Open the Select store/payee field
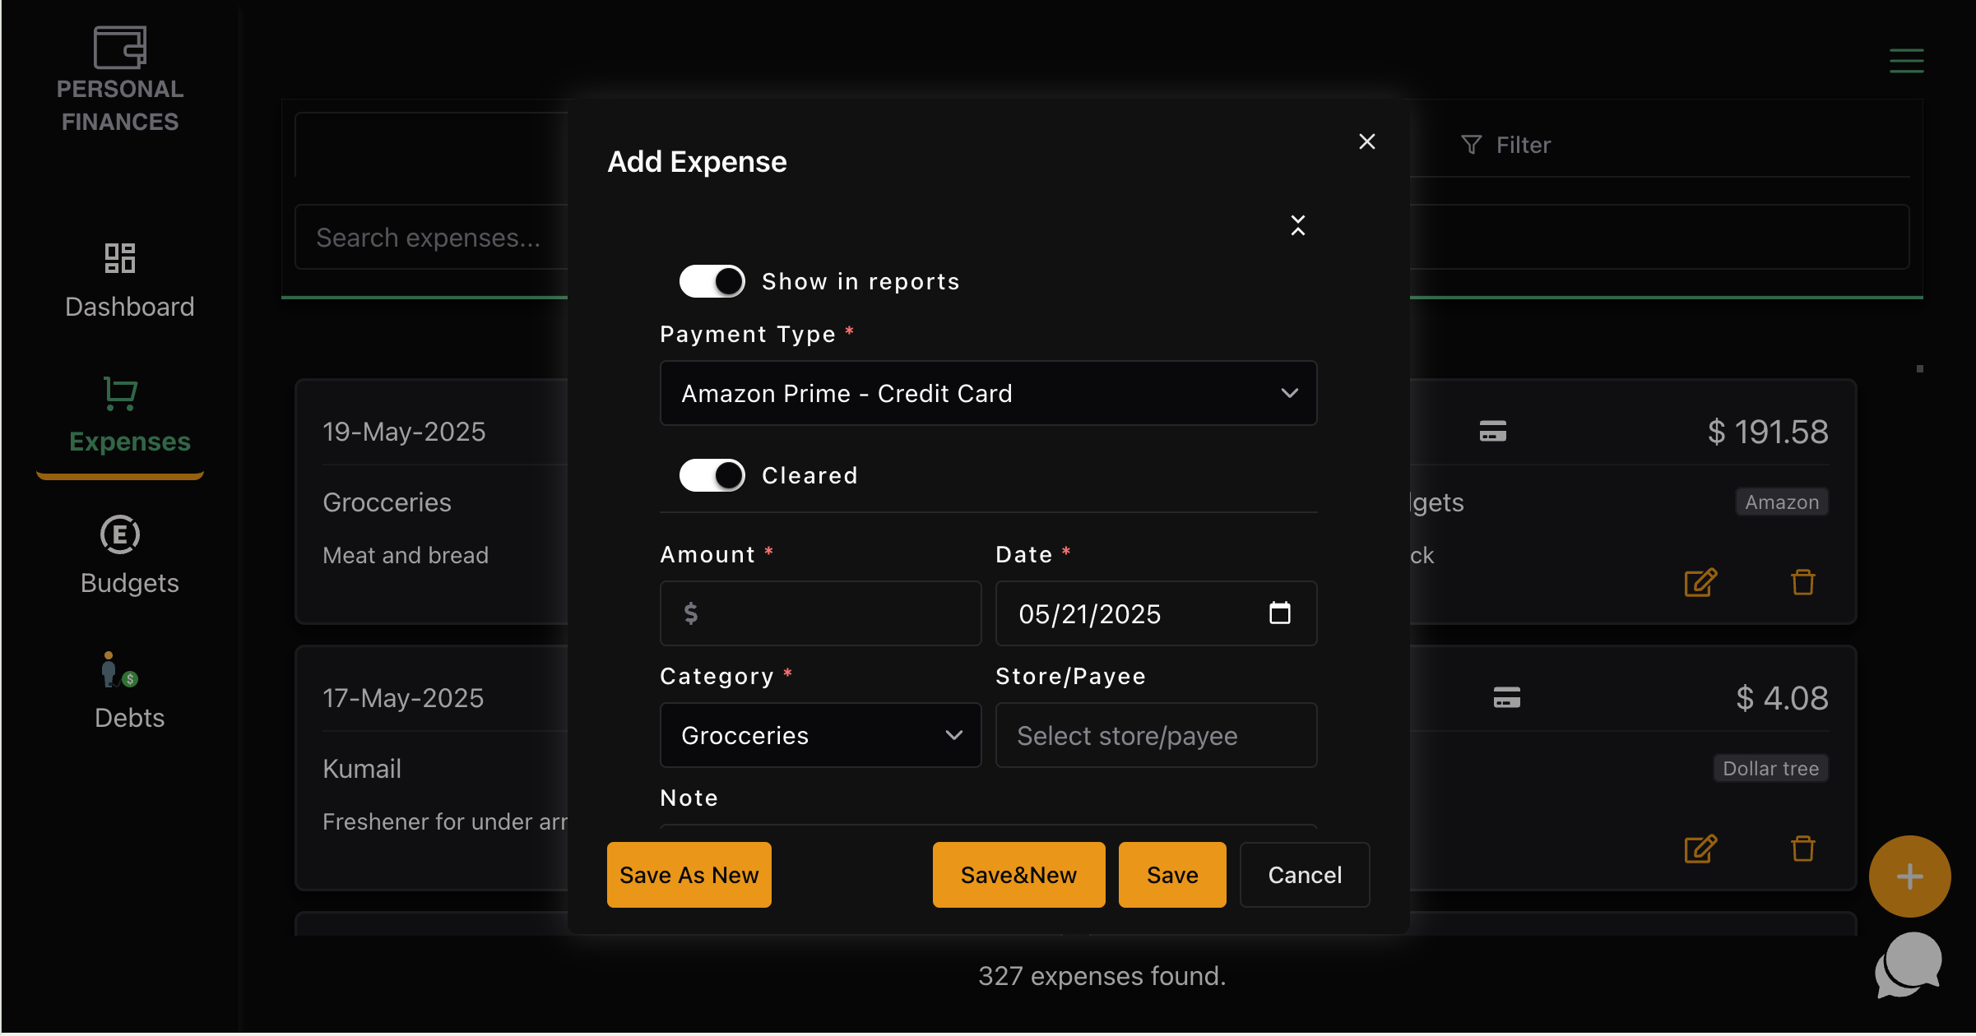Screen dimensions: 1976x1036 click(1155, 735)
